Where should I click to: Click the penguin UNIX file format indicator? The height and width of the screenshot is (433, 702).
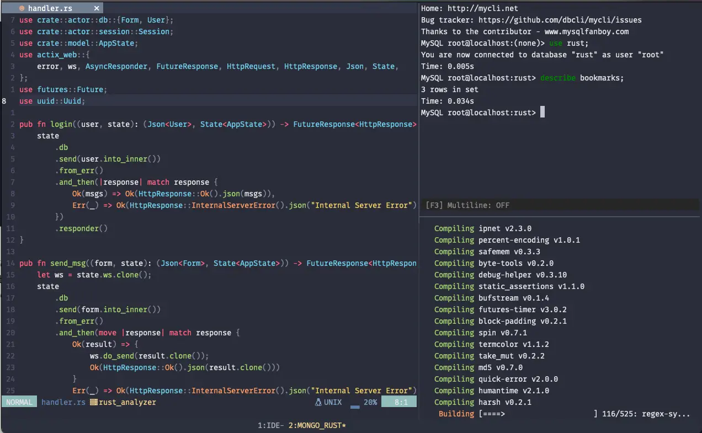tap(328, 402)
